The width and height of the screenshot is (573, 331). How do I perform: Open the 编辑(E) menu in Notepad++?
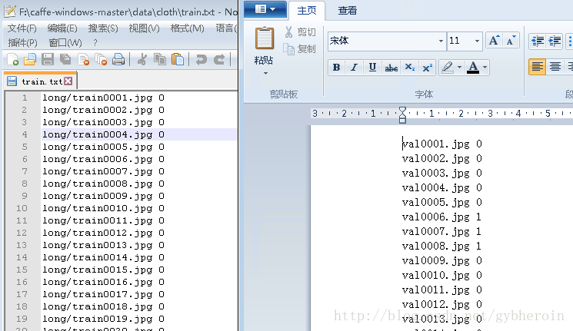62,28
